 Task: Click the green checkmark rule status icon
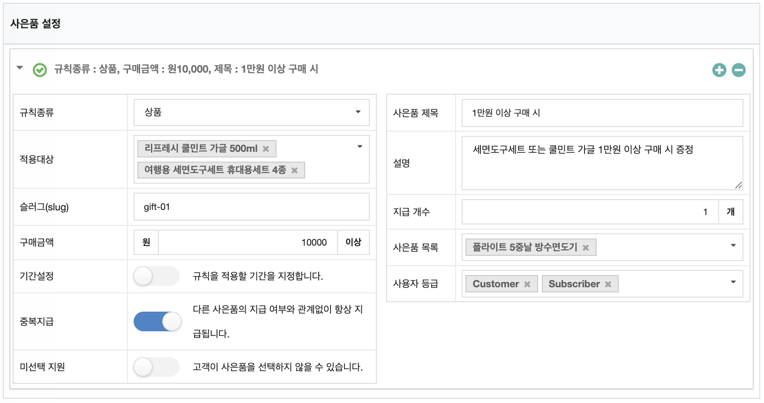tap(40, 70)
